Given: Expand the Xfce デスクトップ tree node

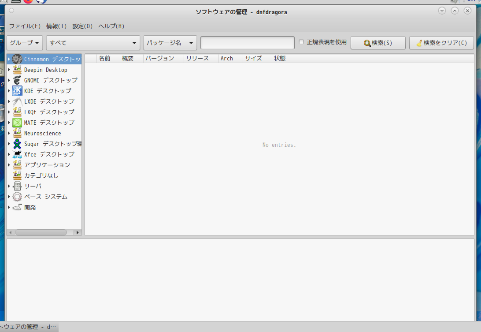Looking at the screenshot, I should click(x=9, y=154).
